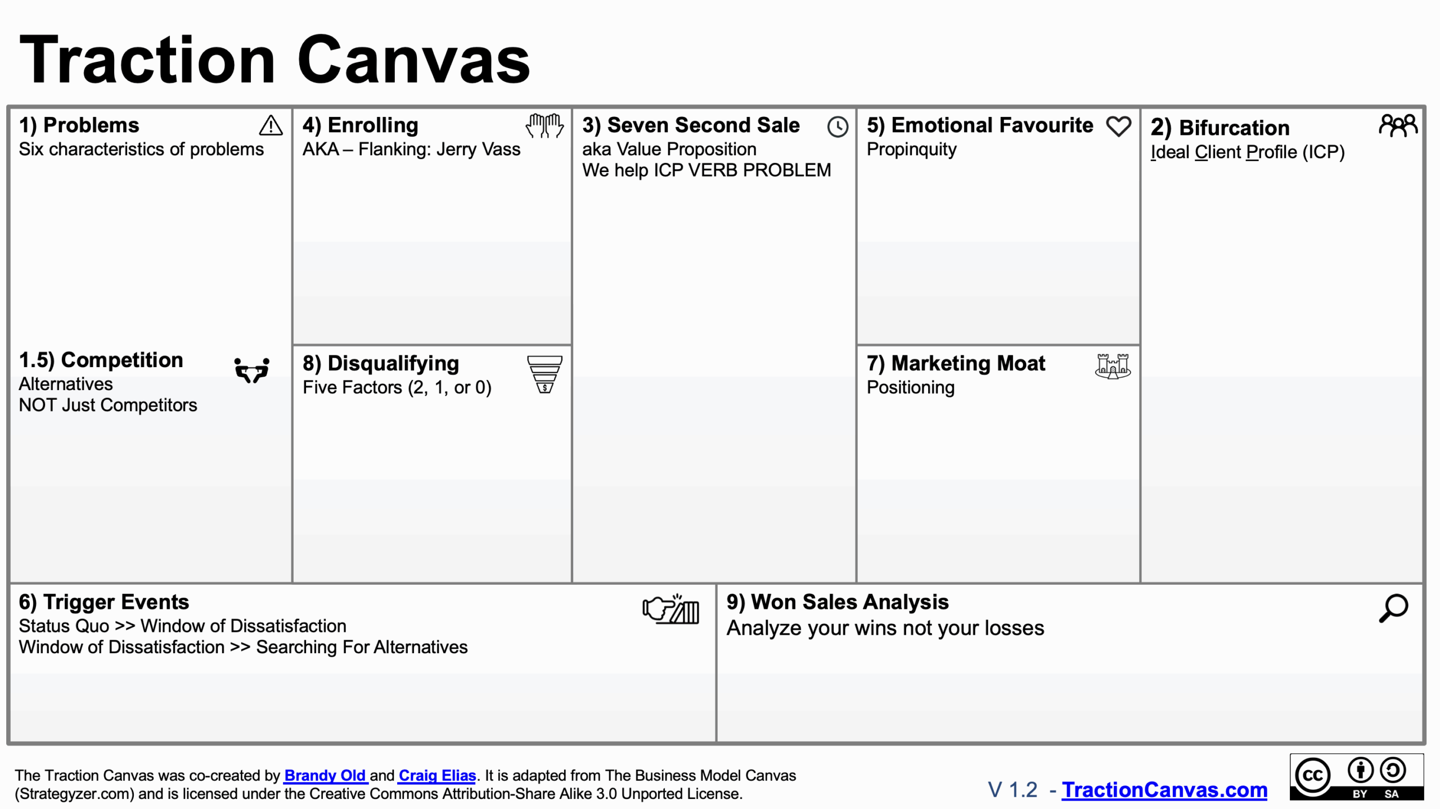Select the 1) Problems heading
Image resolution: width=1440 pixels, height=809 pixels.
[x=79, y=125]
